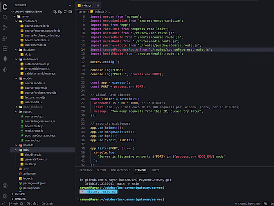Click the index.js breadcrumb segment
274x206 pixels.
click(99, 12)
